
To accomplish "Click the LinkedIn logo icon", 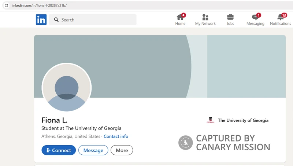I will tap(41, 20).
